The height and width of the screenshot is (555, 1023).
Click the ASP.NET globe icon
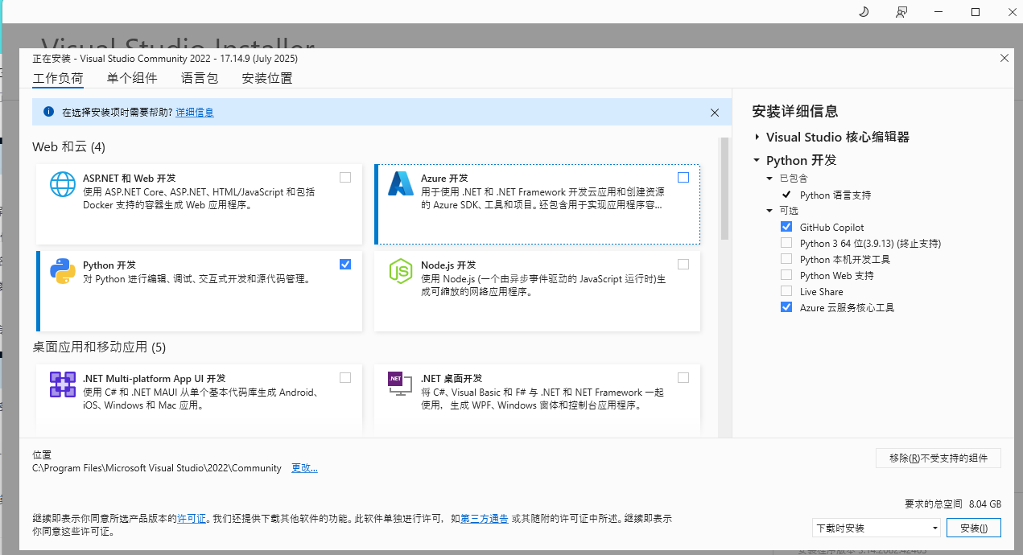pos(63,184)
